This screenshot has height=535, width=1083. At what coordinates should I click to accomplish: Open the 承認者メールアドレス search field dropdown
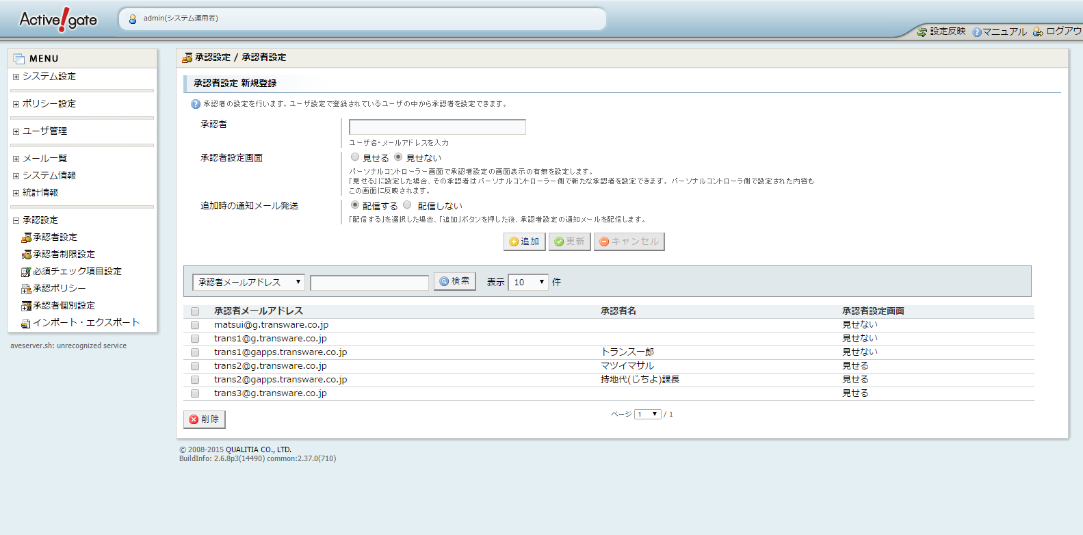[249, 283]
